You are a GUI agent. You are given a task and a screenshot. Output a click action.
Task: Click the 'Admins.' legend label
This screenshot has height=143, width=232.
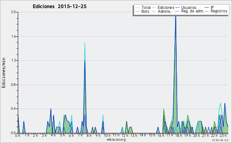(165, 11)
